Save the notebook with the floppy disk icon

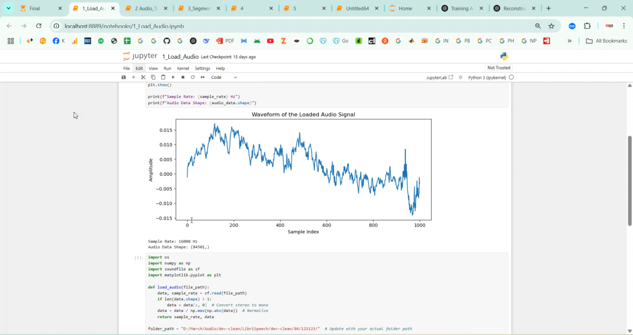(x=124, y=77)
